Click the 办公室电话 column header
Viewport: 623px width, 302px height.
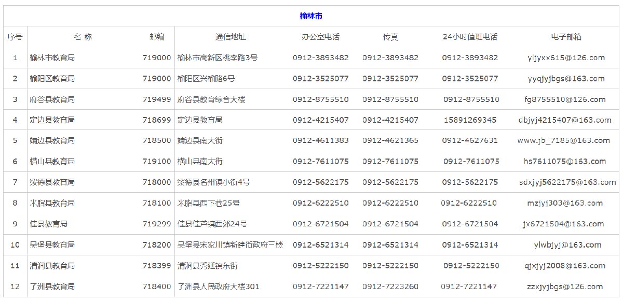[320, 37]
